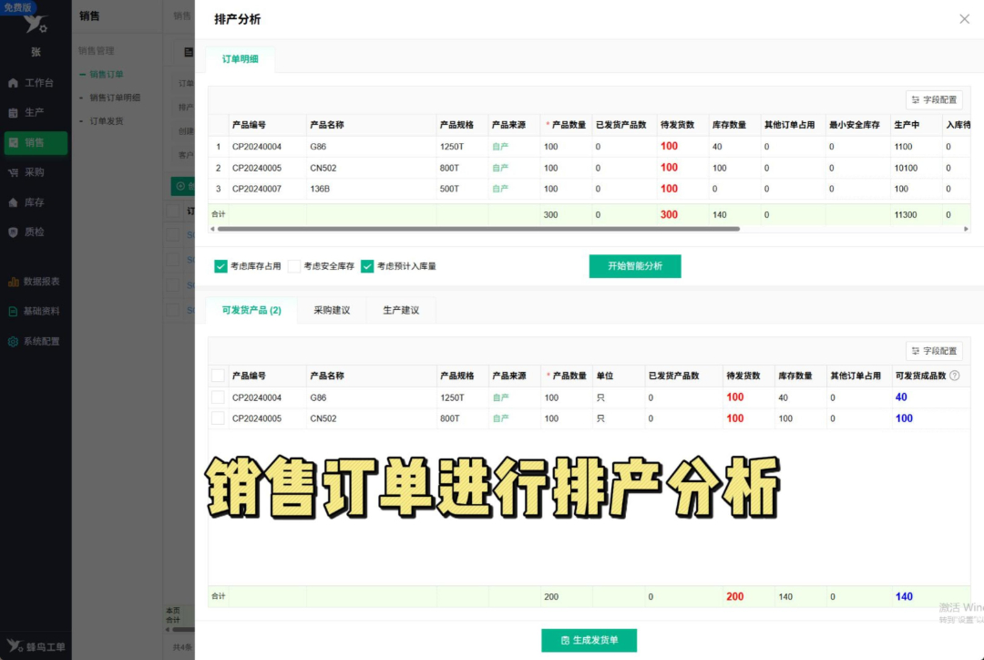Click 产品来源 header in lower table
This screenshot has width=984, height=660.
pos(509,376)
